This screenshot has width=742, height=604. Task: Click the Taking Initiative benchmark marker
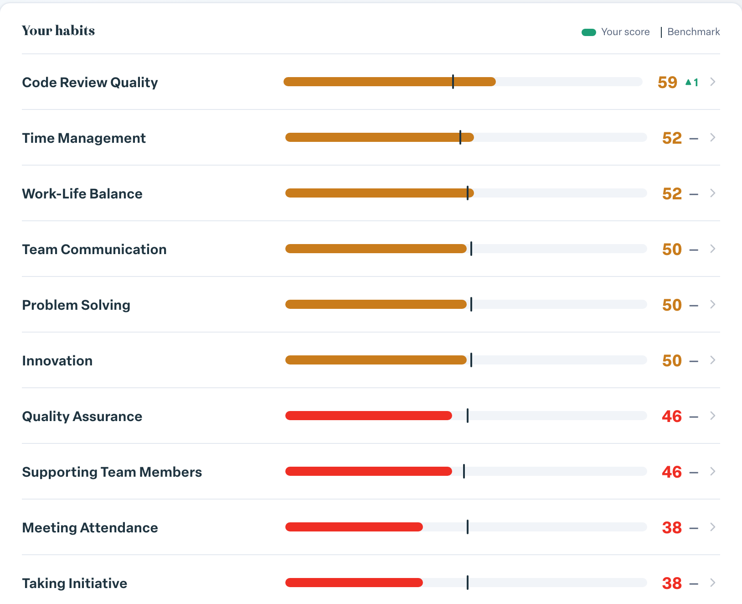pos(468,583)
